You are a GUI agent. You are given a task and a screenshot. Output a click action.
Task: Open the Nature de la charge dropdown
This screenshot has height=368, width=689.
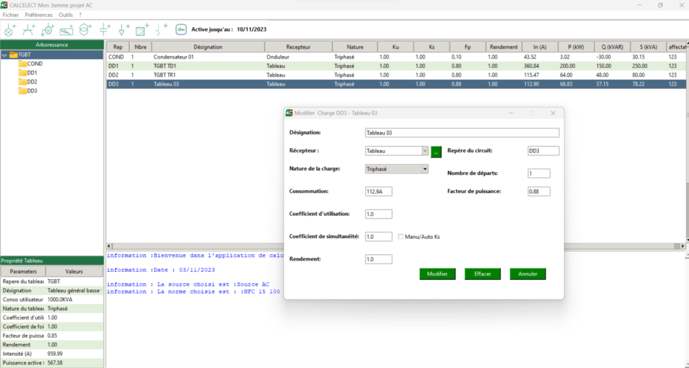tap(425, 169)
